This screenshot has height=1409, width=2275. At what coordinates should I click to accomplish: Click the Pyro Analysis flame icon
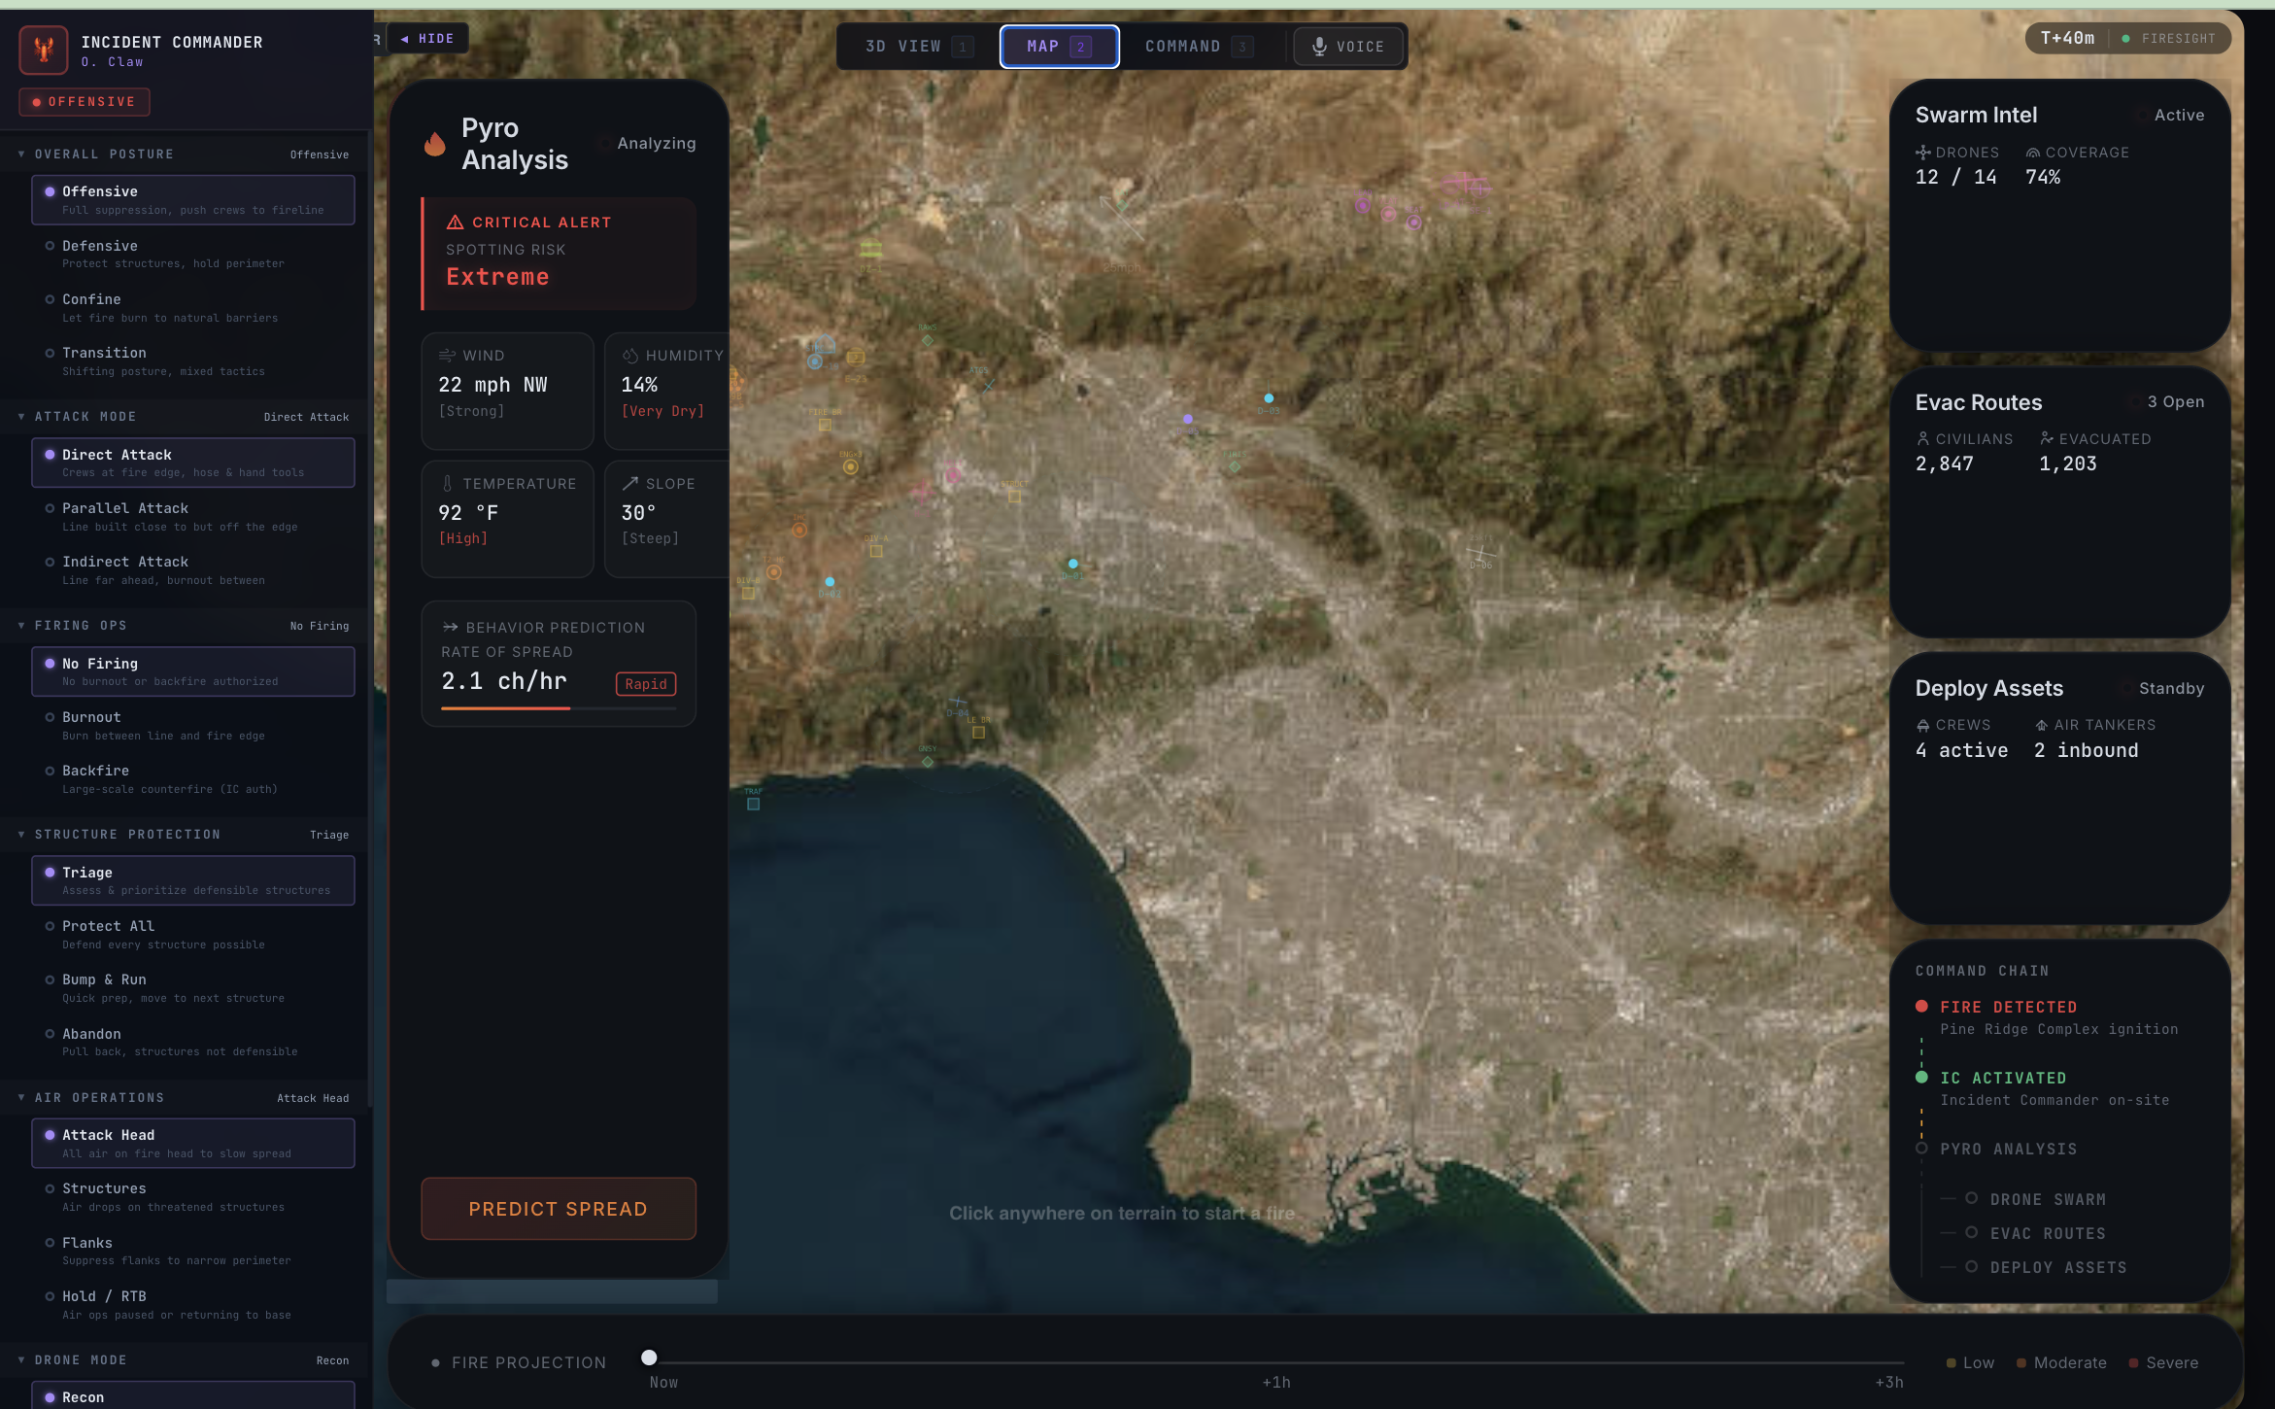pyautogui.click(x=434, y=144)
